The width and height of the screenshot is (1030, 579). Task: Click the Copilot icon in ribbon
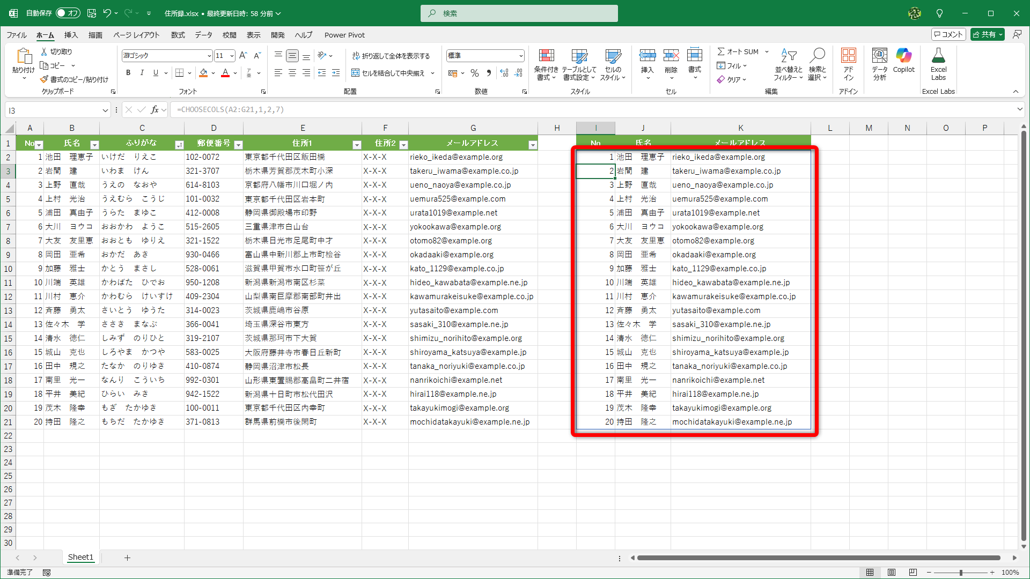903,56
